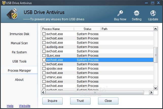Click the Inquire button
Image resolution: width=163 pixels, height=109 pixels.
[x=52, y=101]
